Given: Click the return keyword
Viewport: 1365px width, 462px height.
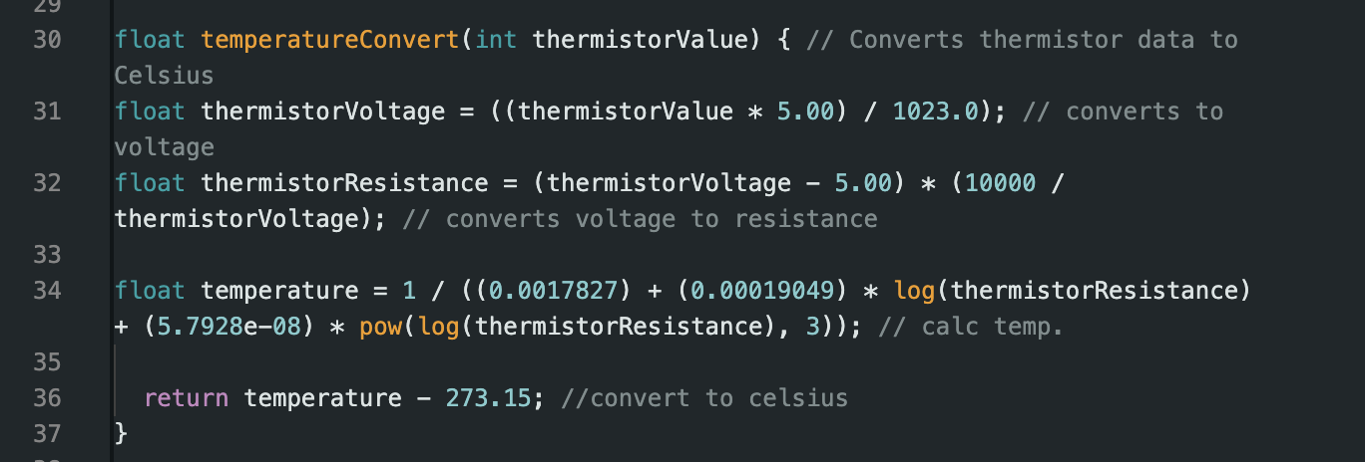Looking at the screenshot, I should (x=186, y=398).
